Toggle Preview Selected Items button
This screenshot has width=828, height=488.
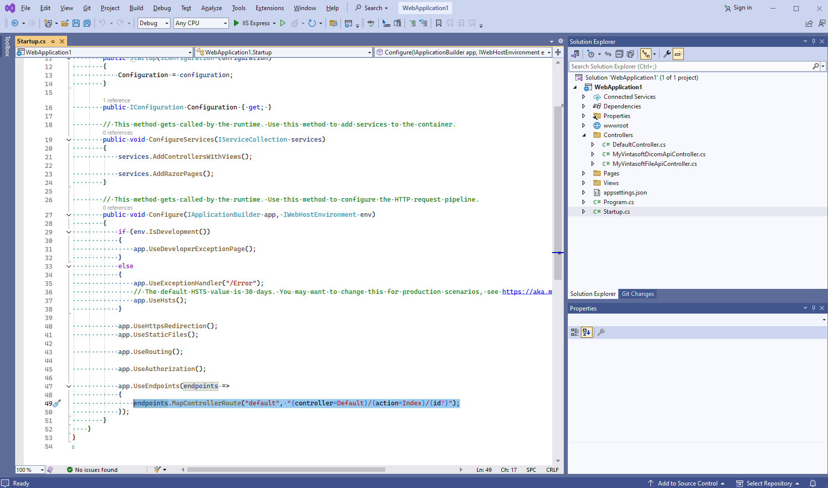pos(678,54)
